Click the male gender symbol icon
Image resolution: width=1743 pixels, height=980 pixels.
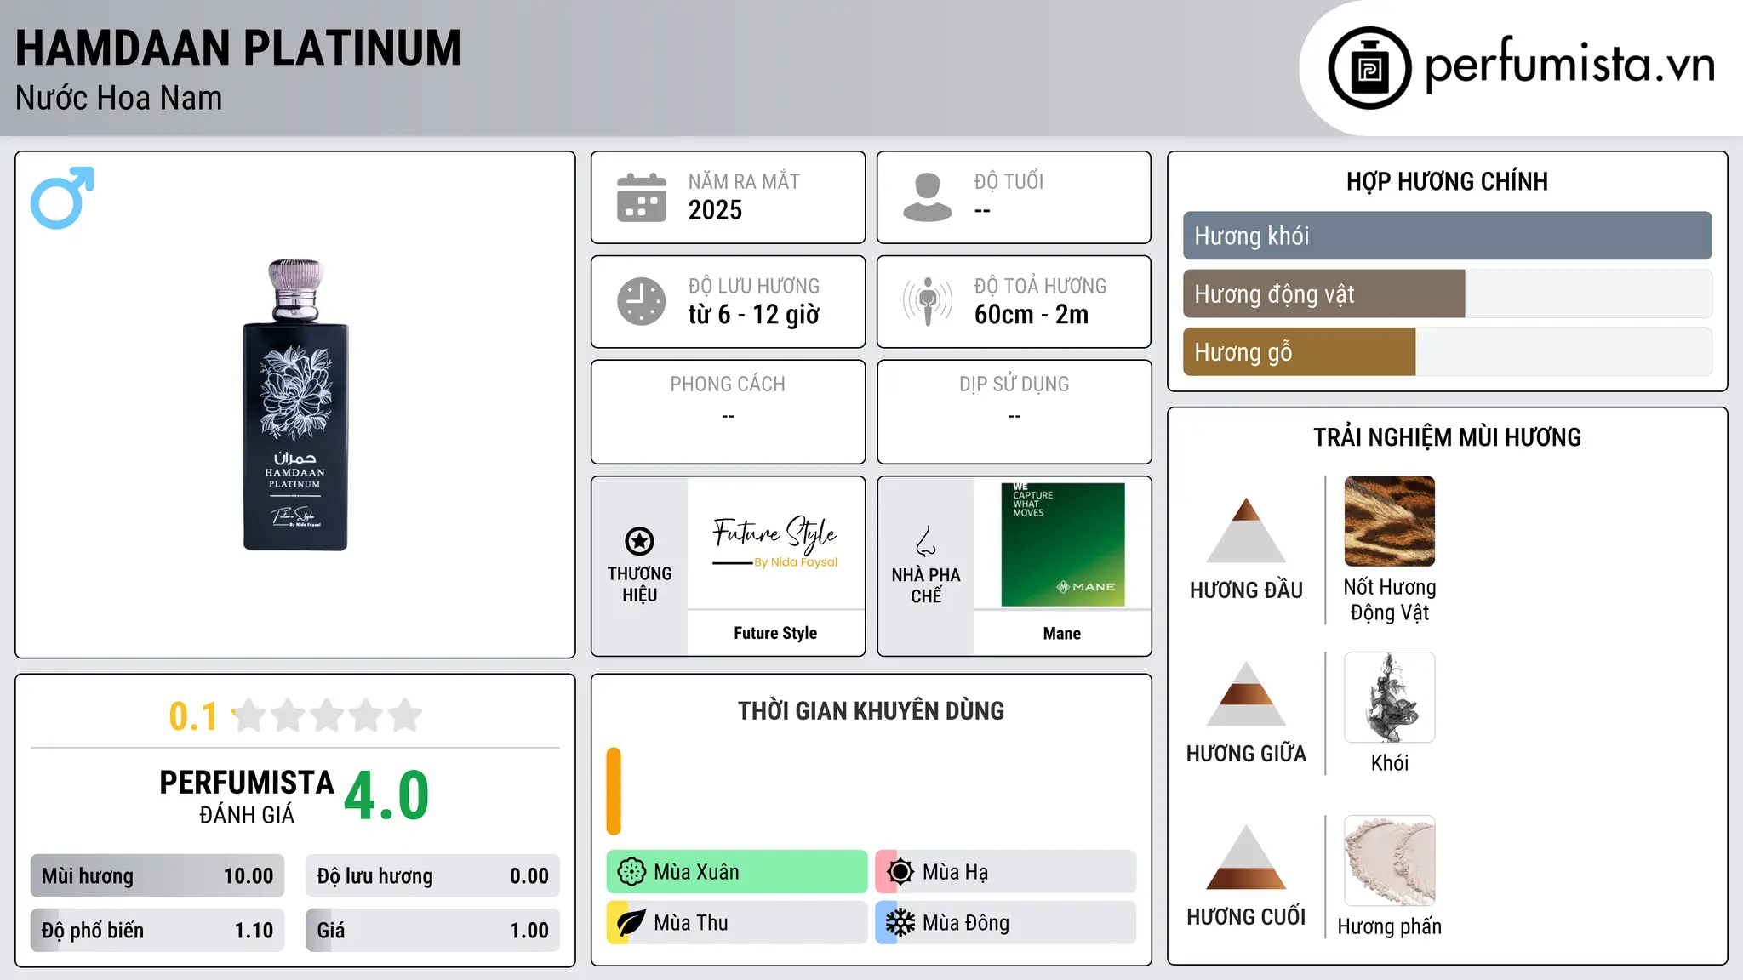62,197
